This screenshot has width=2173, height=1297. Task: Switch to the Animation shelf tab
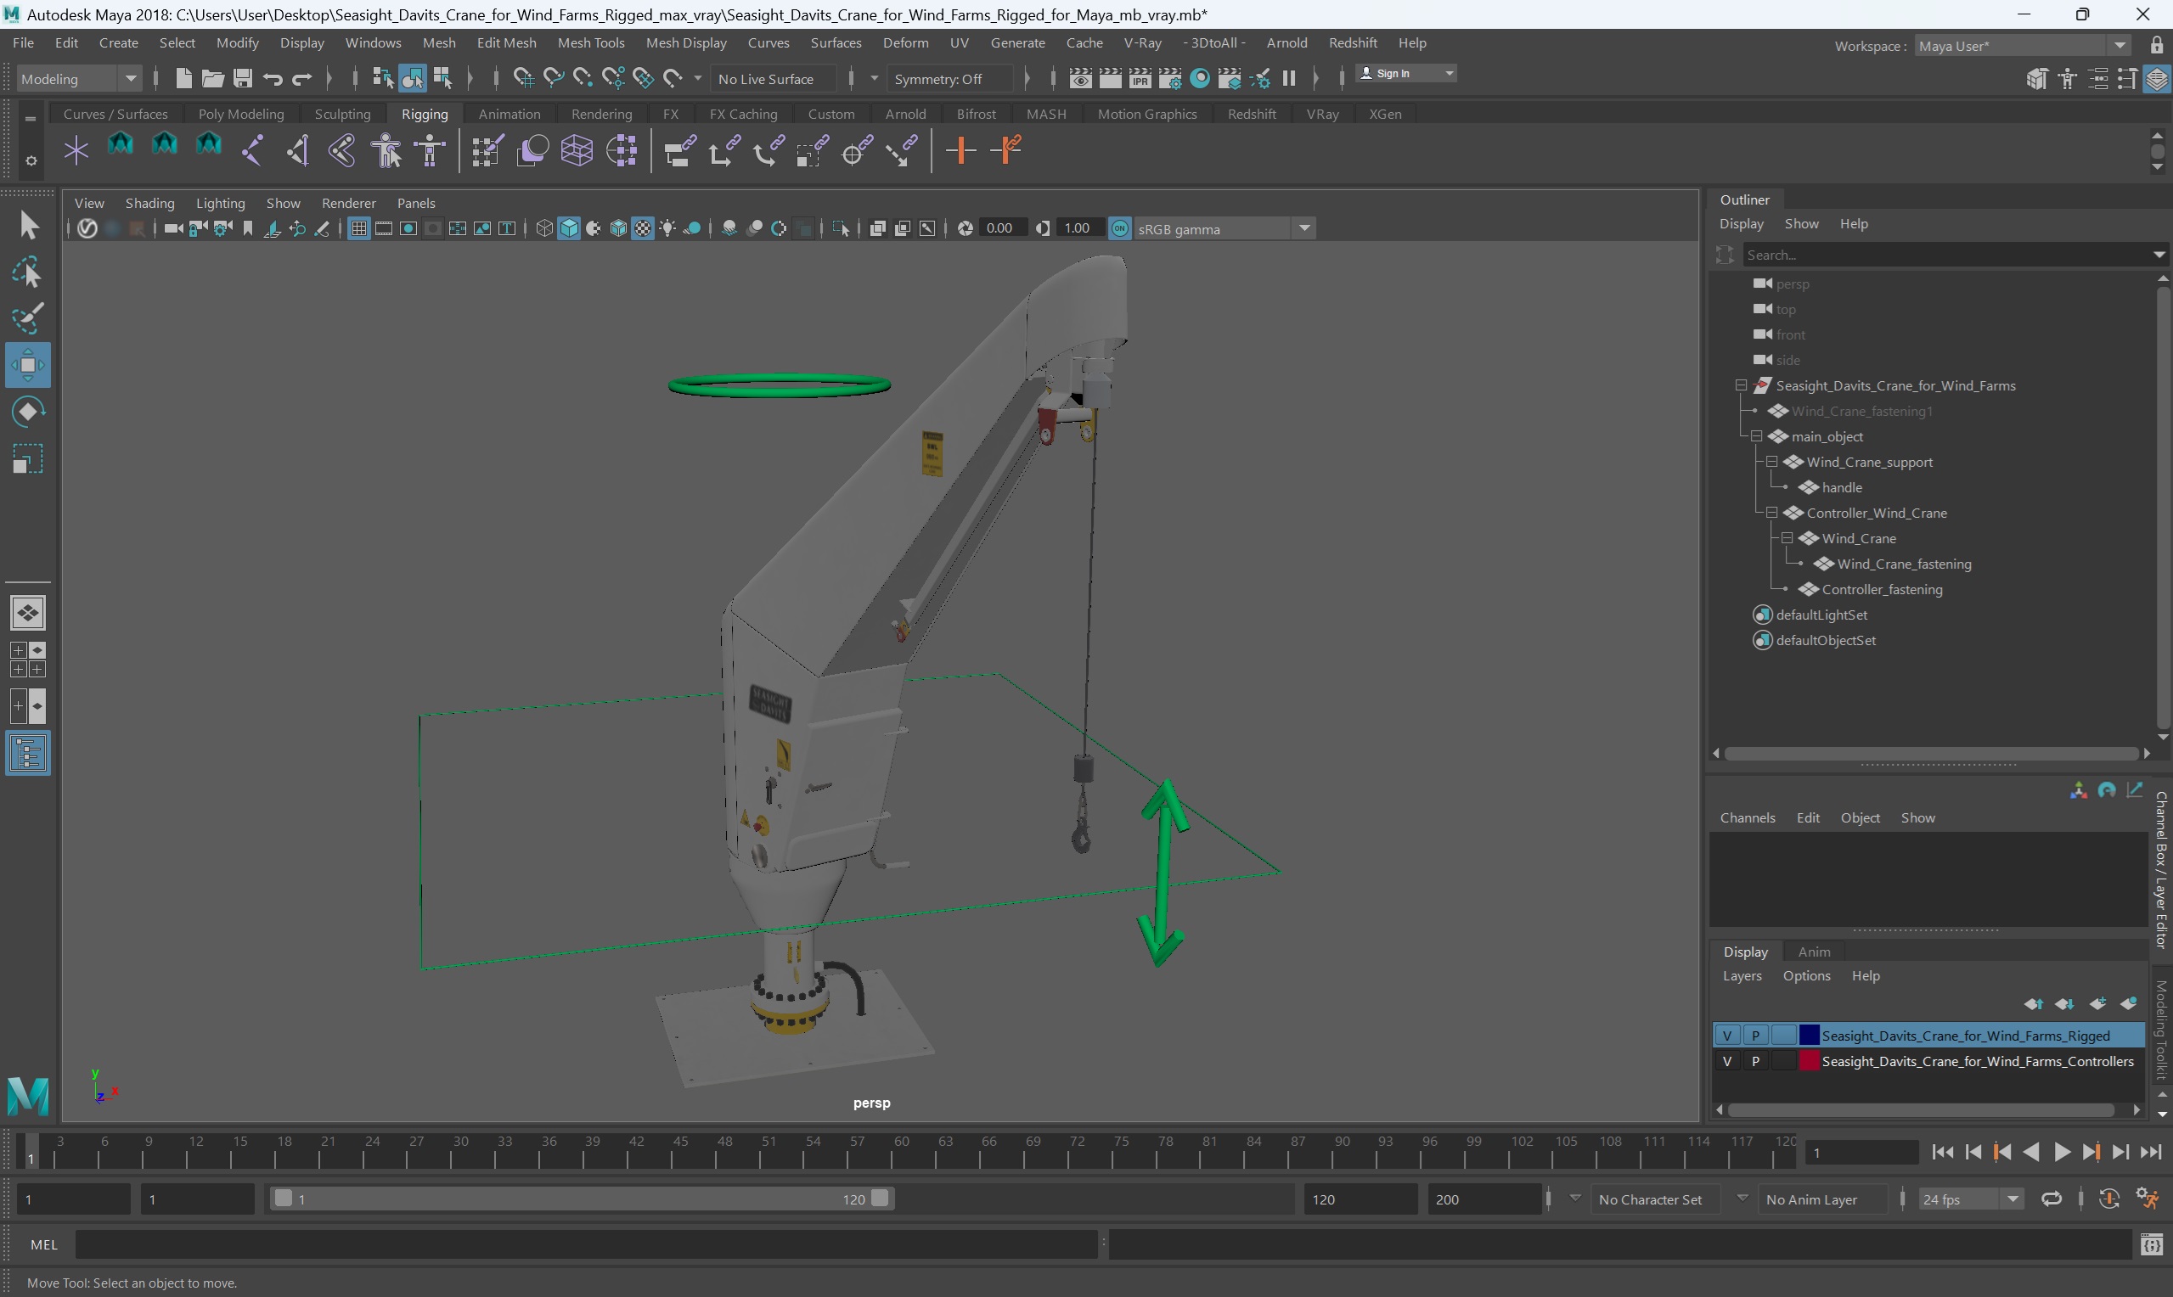[x=509, y=114]
